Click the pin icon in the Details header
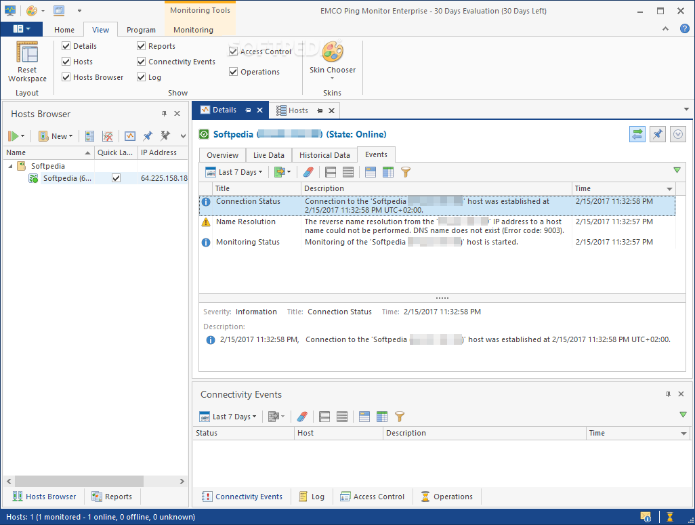The width and height of the screenshot is (695, 525). 657,134
